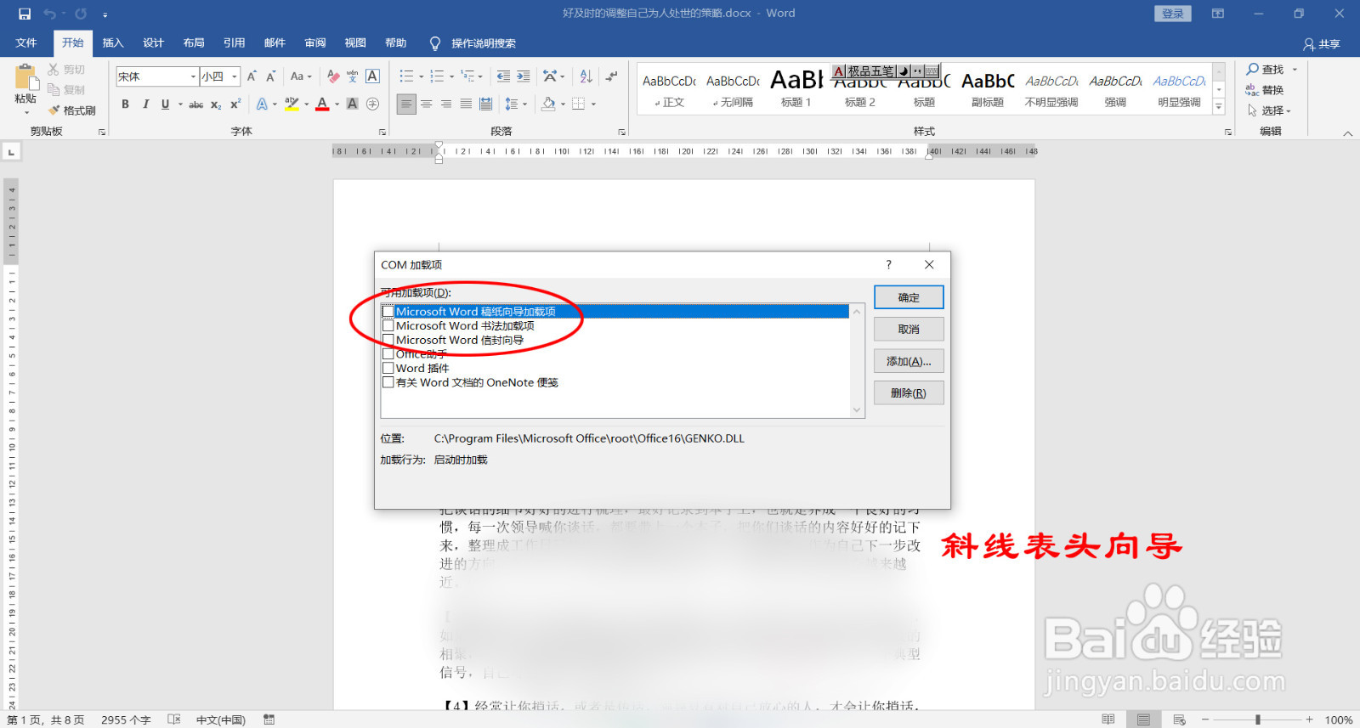Increase font size with grow button
Image resolution: width=1360 pixels, height=728 pixels.
(x=252, y=76)
